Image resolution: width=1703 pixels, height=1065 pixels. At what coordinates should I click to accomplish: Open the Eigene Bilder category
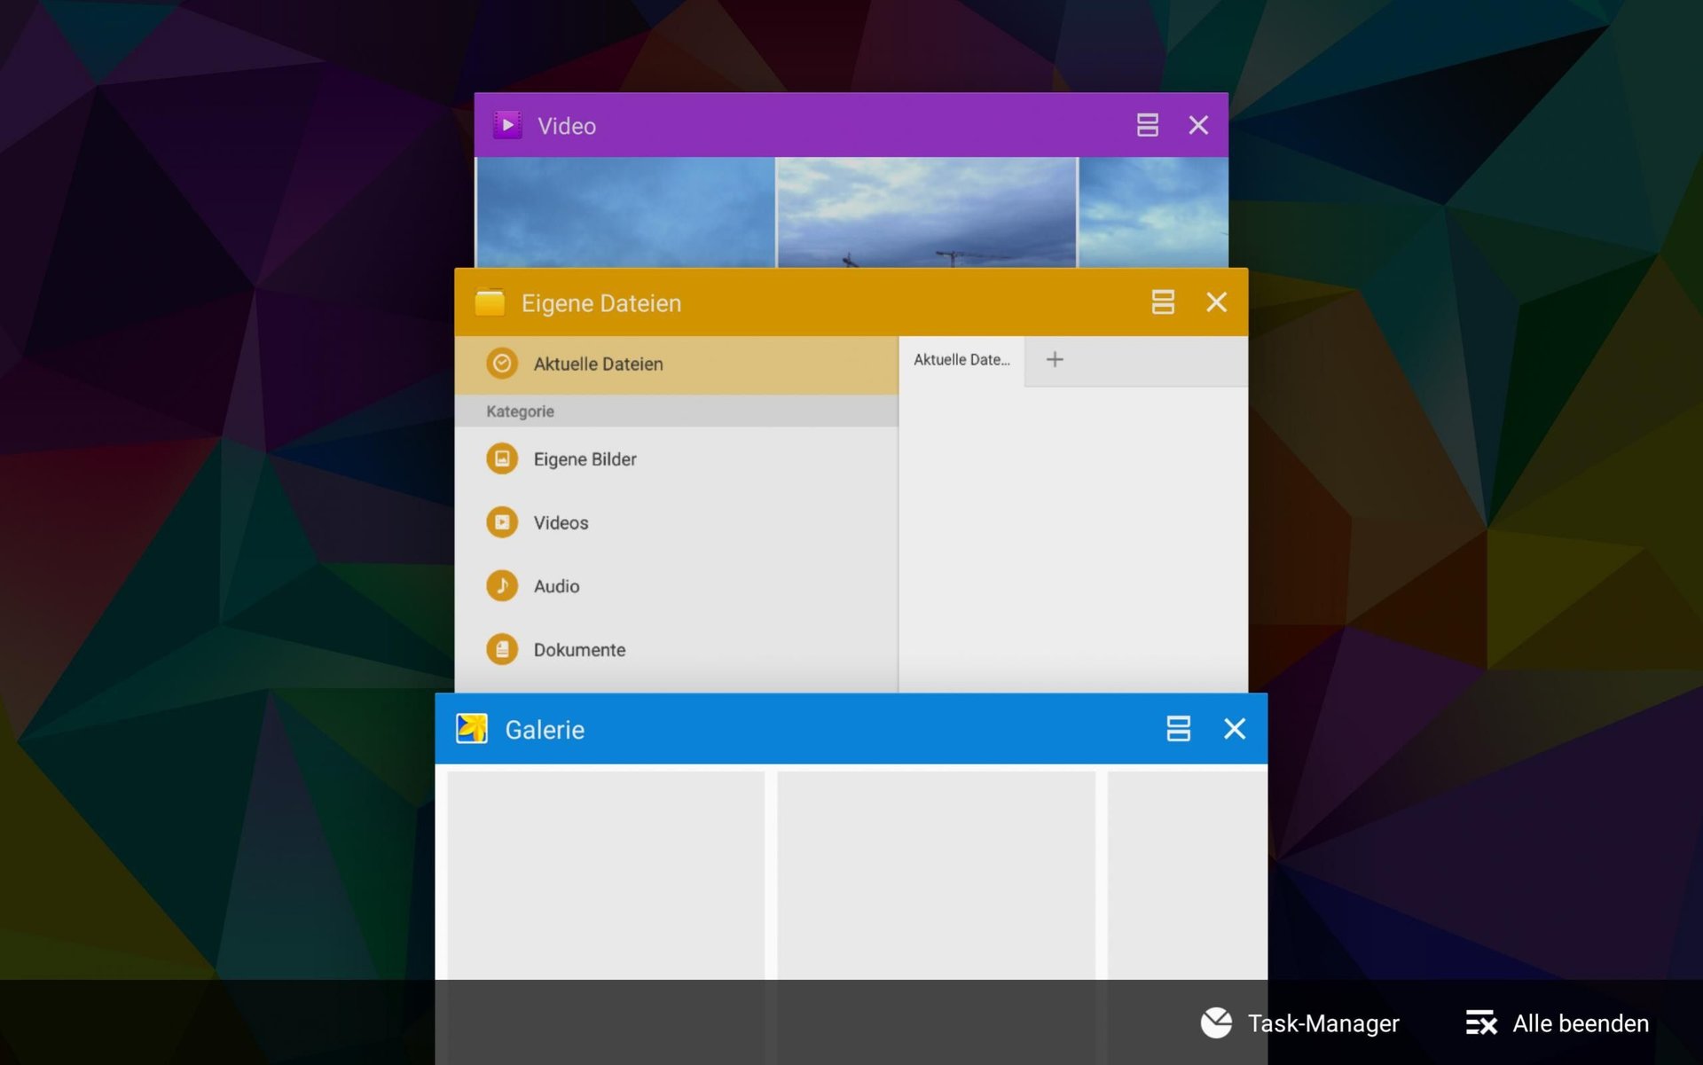coord(676,459)
